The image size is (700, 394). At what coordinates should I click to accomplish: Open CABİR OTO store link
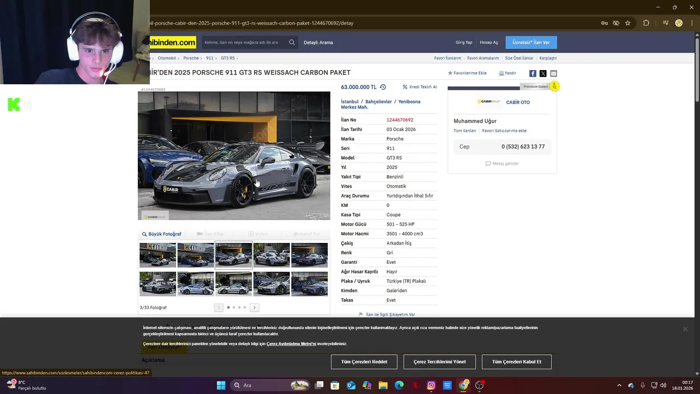(518, 102)
